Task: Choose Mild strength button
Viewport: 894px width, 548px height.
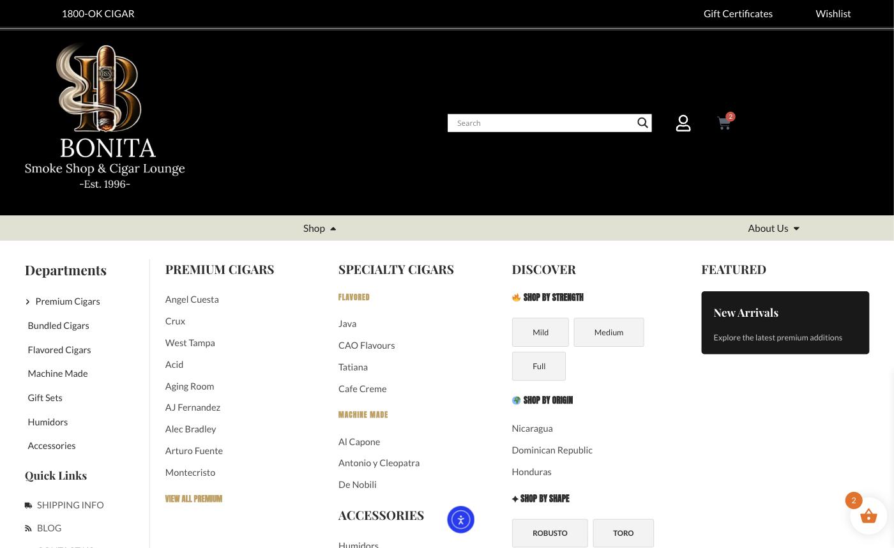Action: coord(540,332)
